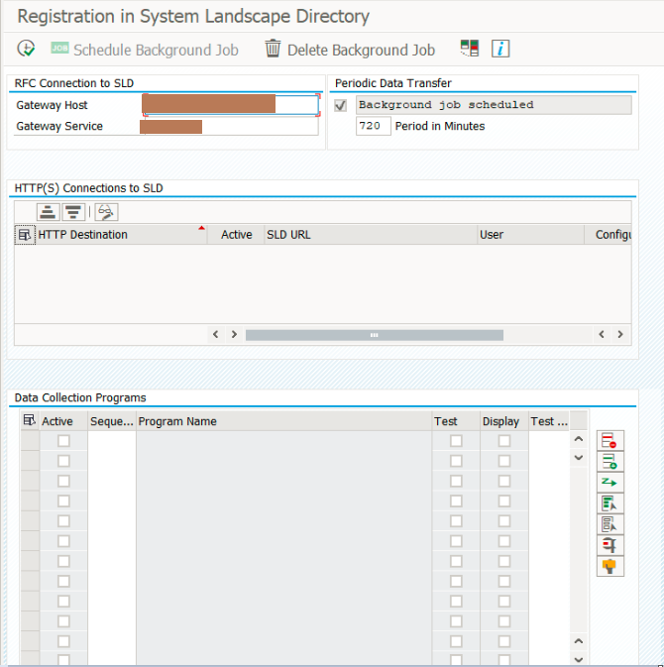Screen dimensions: 664x667
Task: Click the Delete Background Job label
Action: click(x=361, y=50)
